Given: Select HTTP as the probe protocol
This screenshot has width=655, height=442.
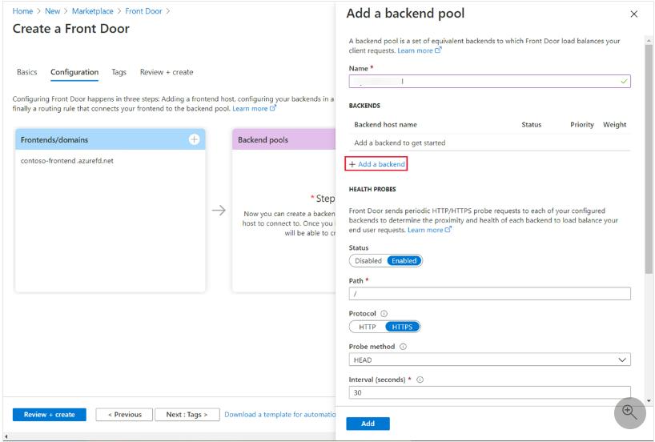Looking at the screenshot, I should (x=367, y=327).
